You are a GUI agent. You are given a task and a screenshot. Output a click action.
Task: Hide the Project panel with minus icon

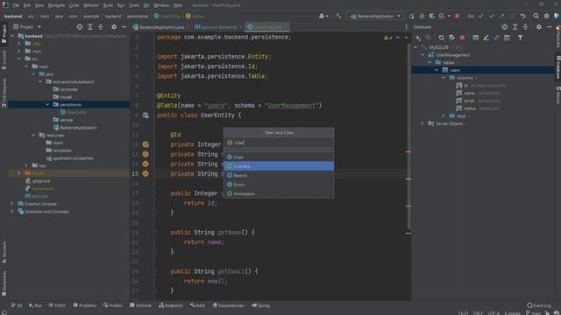pyautogui.click(x=124, y=27)
